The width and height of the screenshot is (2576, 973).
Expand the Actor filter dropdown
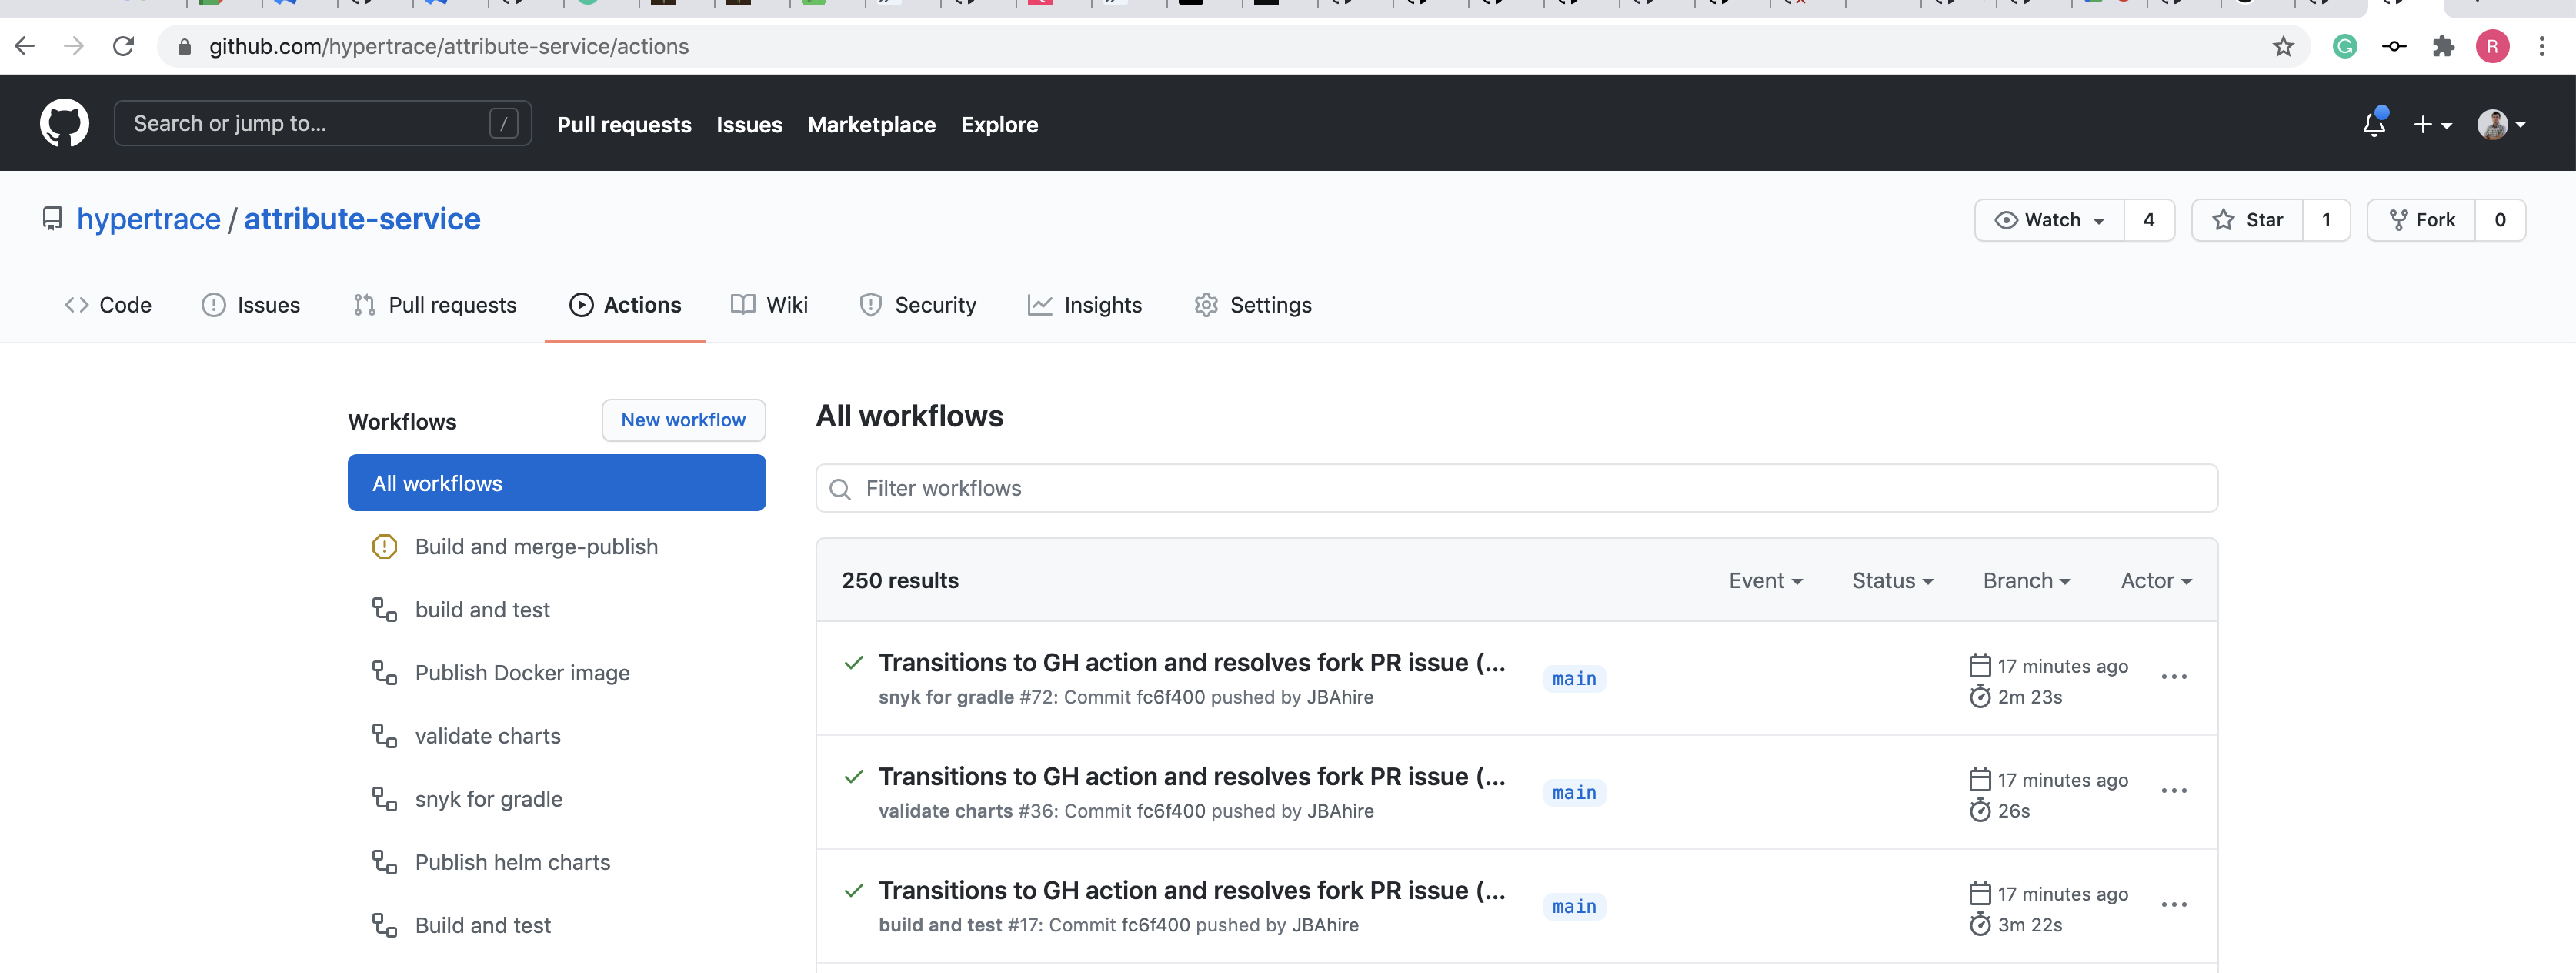pos(2156,581)
